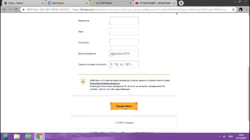The width and height of the screenshot is (250, 140).
Task: Go forward in browser history
Action: coord(11,9)
